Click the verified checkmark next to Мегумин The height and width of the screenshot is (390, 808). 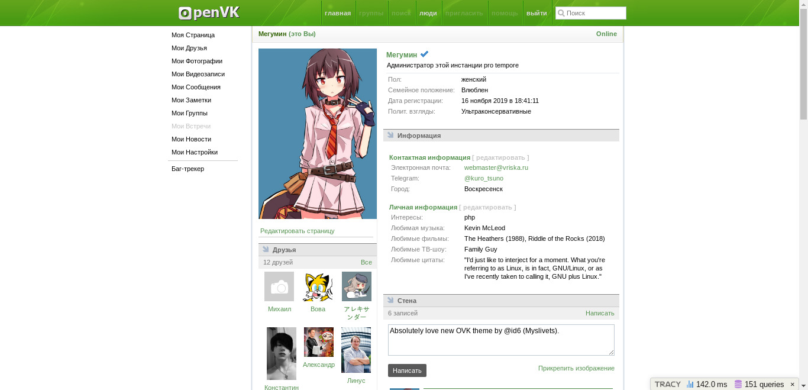[x=424, y=54]
